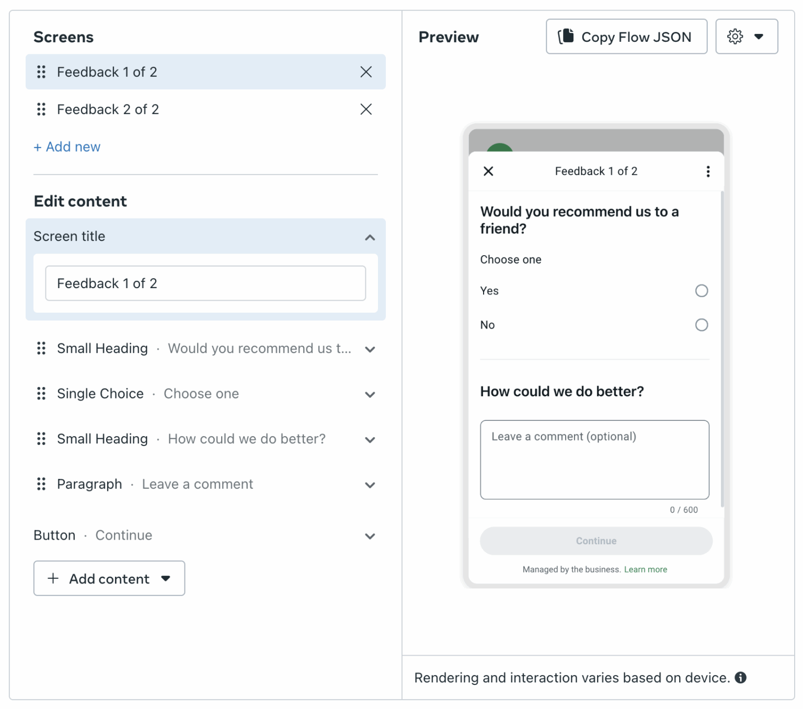Viewport: 803px width, 709px height.
Task: Click the Add new link under Screens
Action: point(67,147)
